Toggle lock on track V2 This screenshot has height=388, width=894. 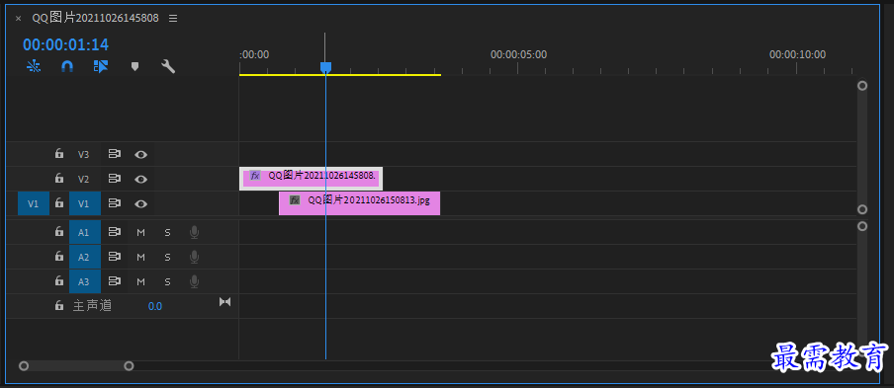coord(58,179)
